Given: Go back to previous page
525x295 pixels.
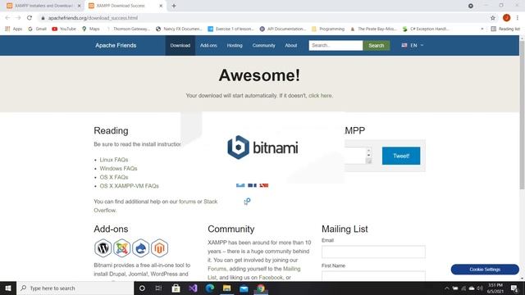Looking at the screenshot, I should [x=7, y=18].
